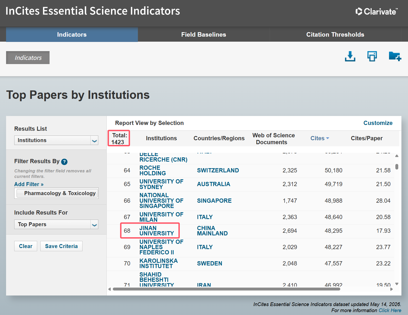Image resolution: width=408 pixels, height=315 pixels.
Task: Click ITALY in the Naples Federico II row
Action: (205, 247)
